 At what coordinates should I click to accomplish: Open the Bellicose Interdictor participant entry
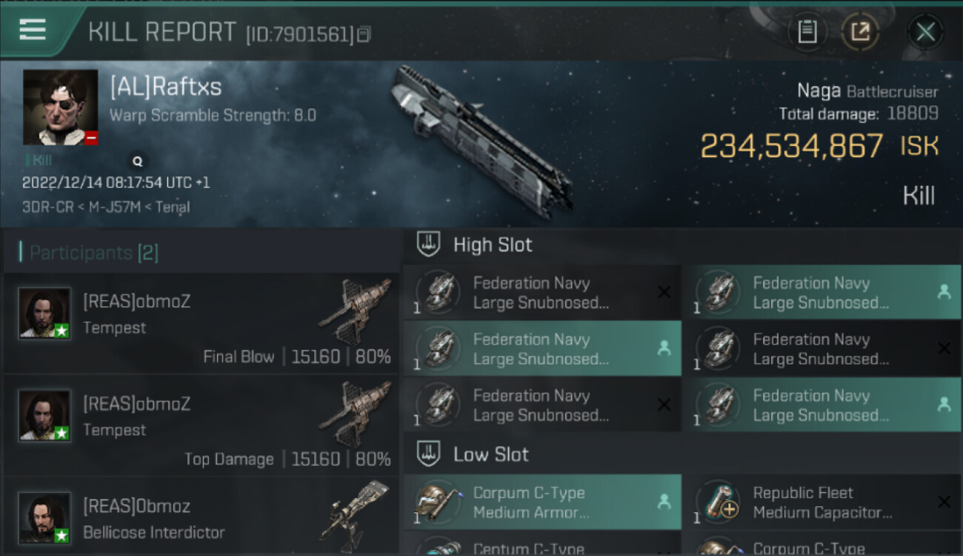(x=201, y=517)
